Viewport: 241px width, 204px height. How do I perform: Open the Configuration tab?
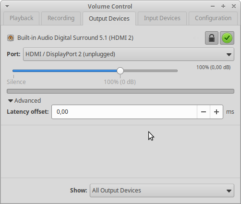point(213,18)
